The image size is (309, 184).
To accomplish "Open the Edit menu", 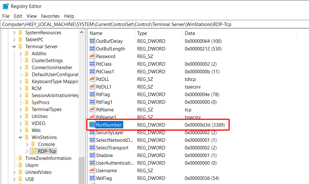I will pyautogui.click(x=18, y=16).
